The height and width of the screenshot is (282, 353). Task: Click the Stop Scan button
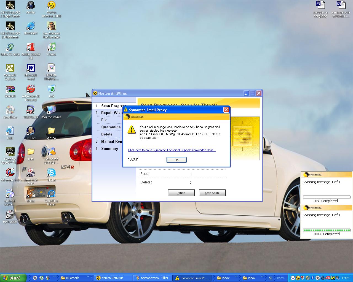212,193
